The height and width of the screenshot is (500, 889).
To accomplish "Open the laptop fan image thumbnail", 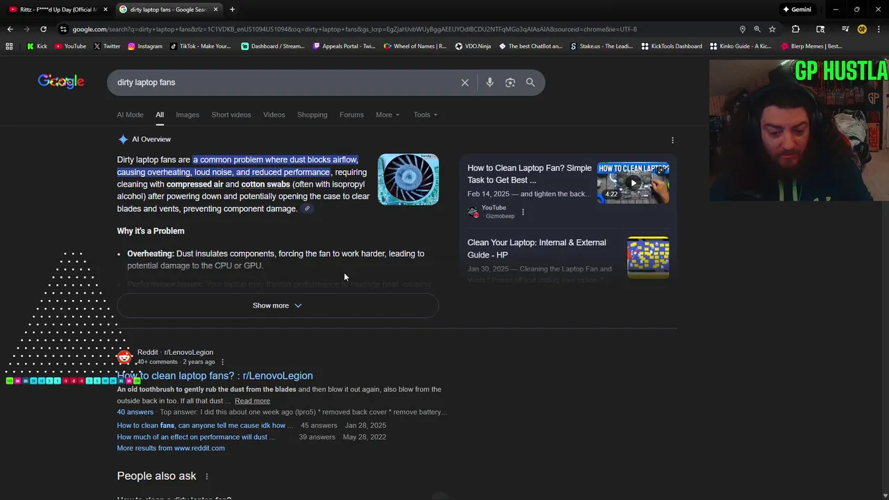I will point(408,180).
